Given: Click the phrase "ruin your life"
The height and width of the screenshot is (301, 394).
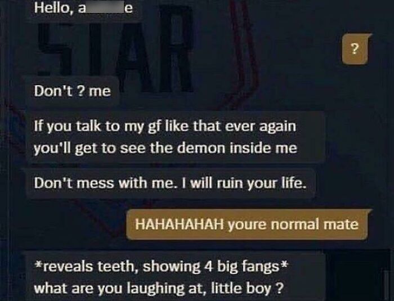Looking at the screenshot, I should (x=261, y=183).
